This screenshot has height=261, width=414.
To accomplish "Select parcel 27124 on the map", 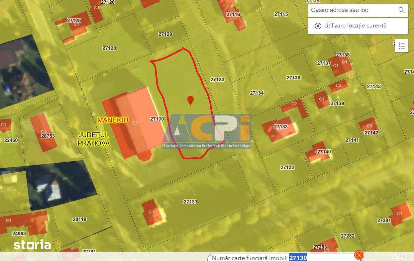I will pyautogui.click(x=217, y=80).
